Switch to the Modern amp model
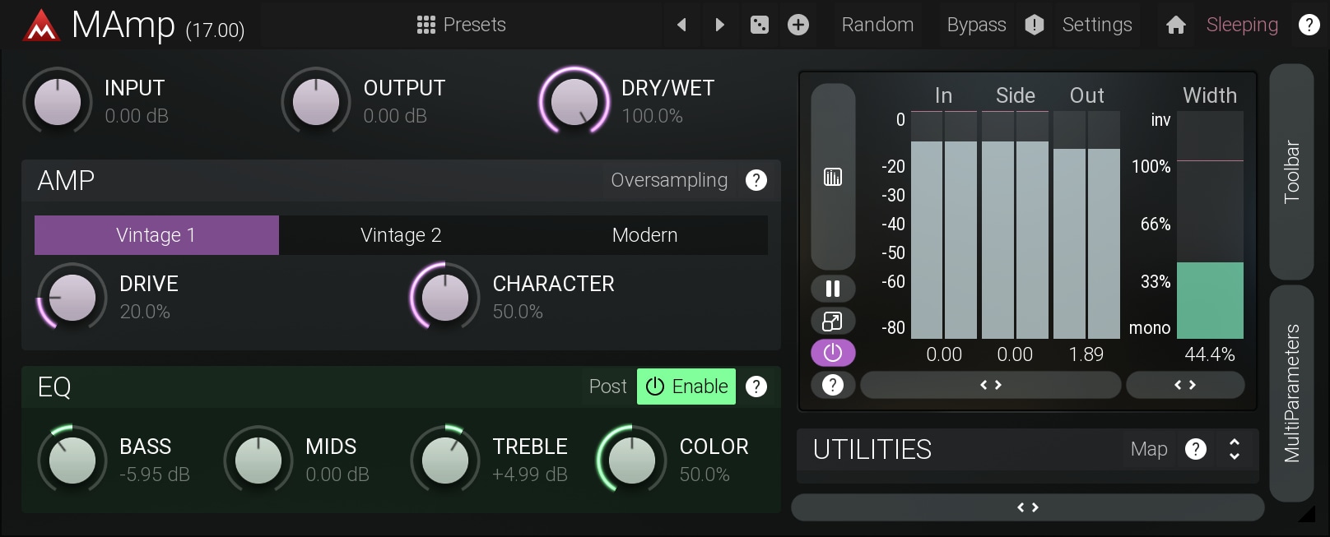 (644, 235)
